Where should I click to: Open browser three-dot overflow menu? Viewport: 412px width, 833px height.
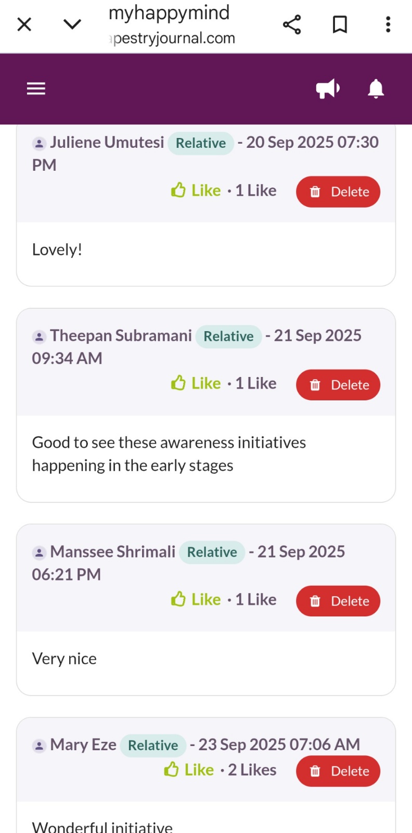click(388, 24)
